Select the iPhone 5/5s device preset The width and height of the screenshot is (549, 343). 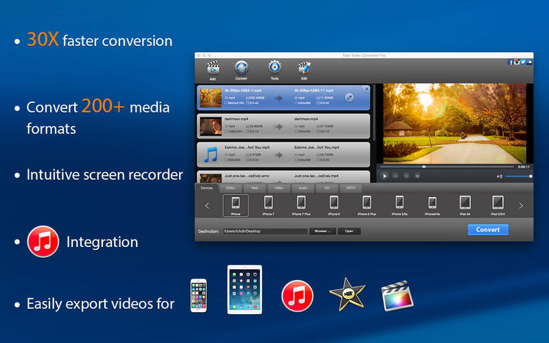399,203
